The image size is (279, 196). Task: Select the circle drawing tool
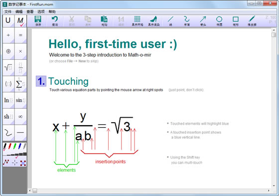pos(219,20)
